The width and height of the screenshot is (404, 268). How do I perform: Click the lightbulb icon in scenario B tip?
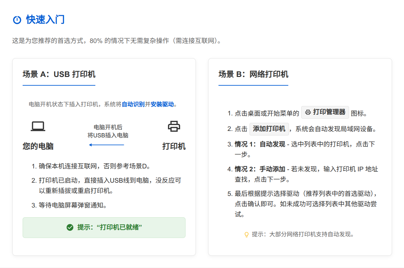click(x=246, y=234)
